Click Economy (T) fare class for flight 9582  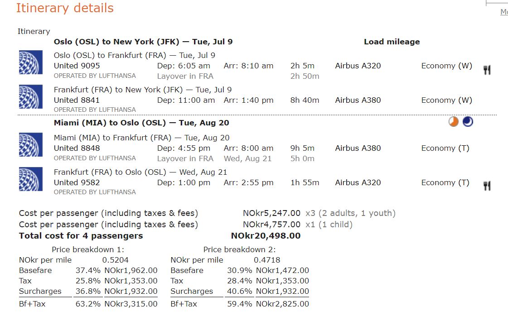tap(445, 182)
